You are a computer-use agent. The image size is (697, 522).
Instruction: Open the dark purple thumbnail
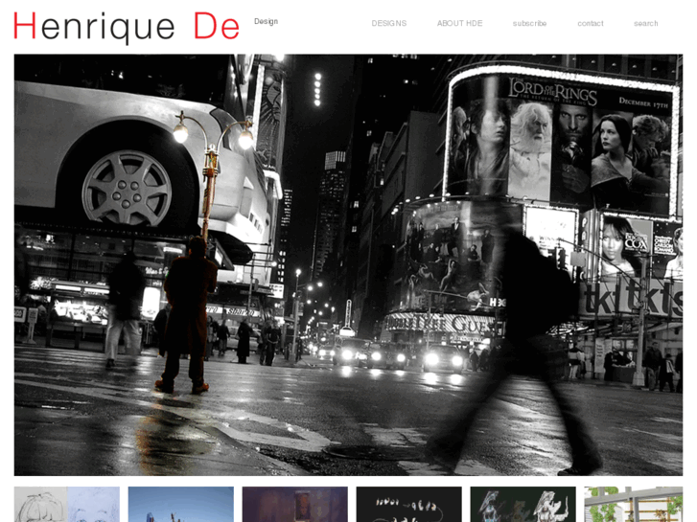click(x=294, y=504)
